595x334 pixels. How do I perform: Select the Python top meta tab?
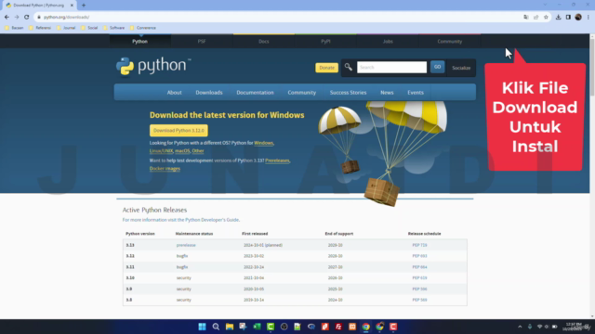(140, 41)
